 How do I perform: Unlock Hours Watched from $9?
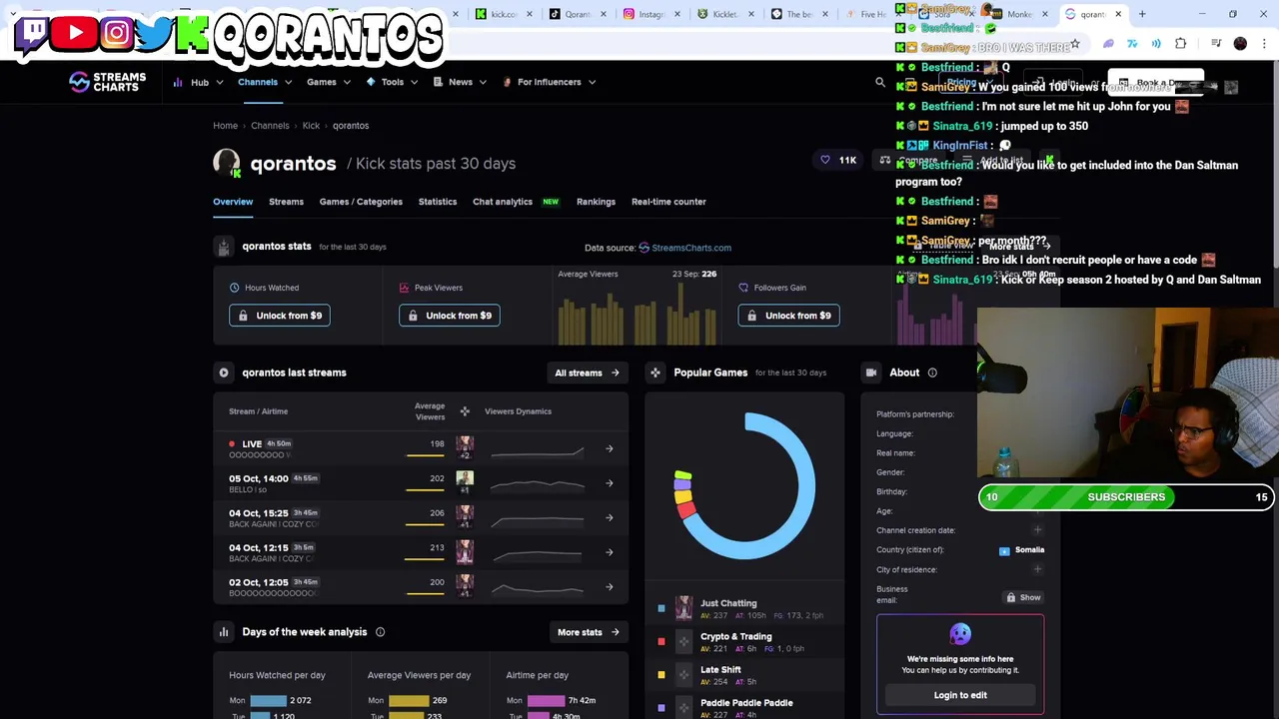pos(279,316)
